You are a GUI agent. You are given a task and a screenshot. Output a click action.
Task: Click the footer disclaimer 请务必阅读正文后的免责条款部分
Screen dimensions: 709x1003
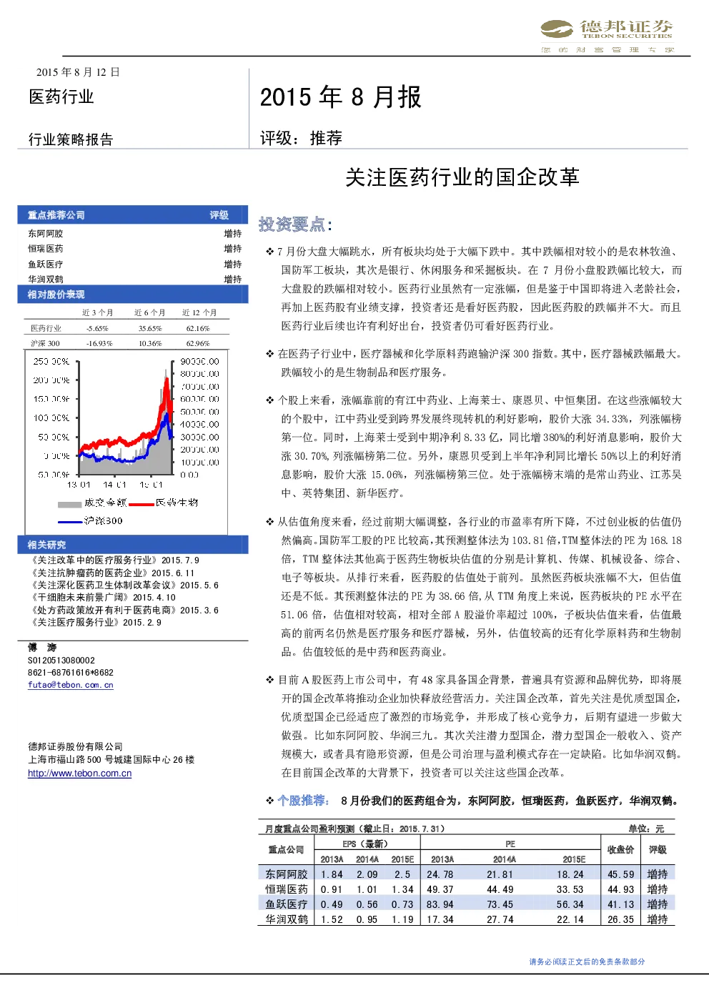click(587, 962)
